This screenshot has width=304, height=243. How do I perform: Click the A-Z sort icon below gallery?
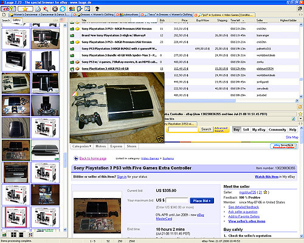coord(30,235)
